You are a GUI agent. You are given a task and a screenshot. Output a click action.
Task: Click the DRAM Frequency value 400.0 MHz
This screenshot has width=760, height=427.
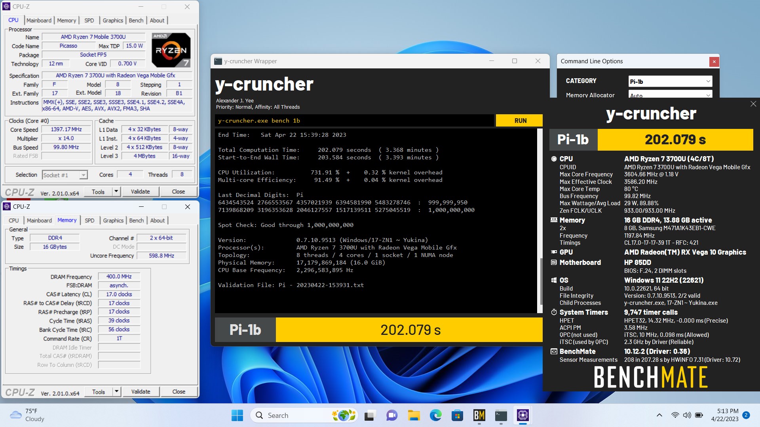(119, 276)
